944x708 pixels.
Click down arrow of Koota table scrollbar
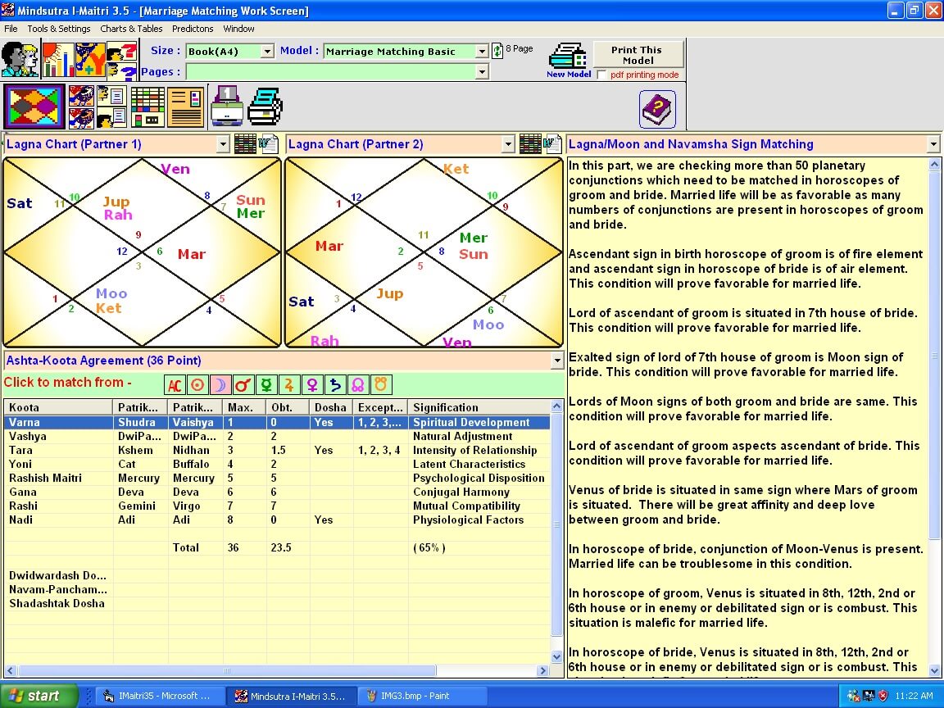click(x=557, y=657)
